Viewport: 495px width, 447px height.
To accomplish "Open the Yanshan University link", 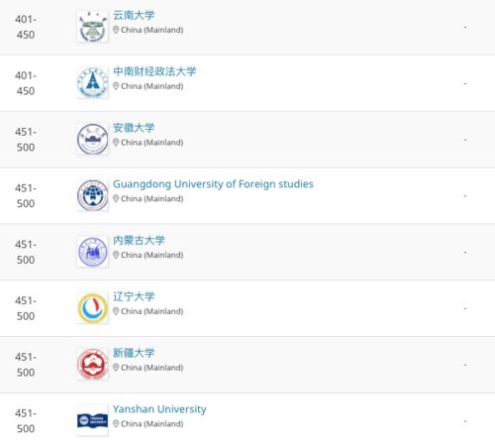I will point(159,409).
